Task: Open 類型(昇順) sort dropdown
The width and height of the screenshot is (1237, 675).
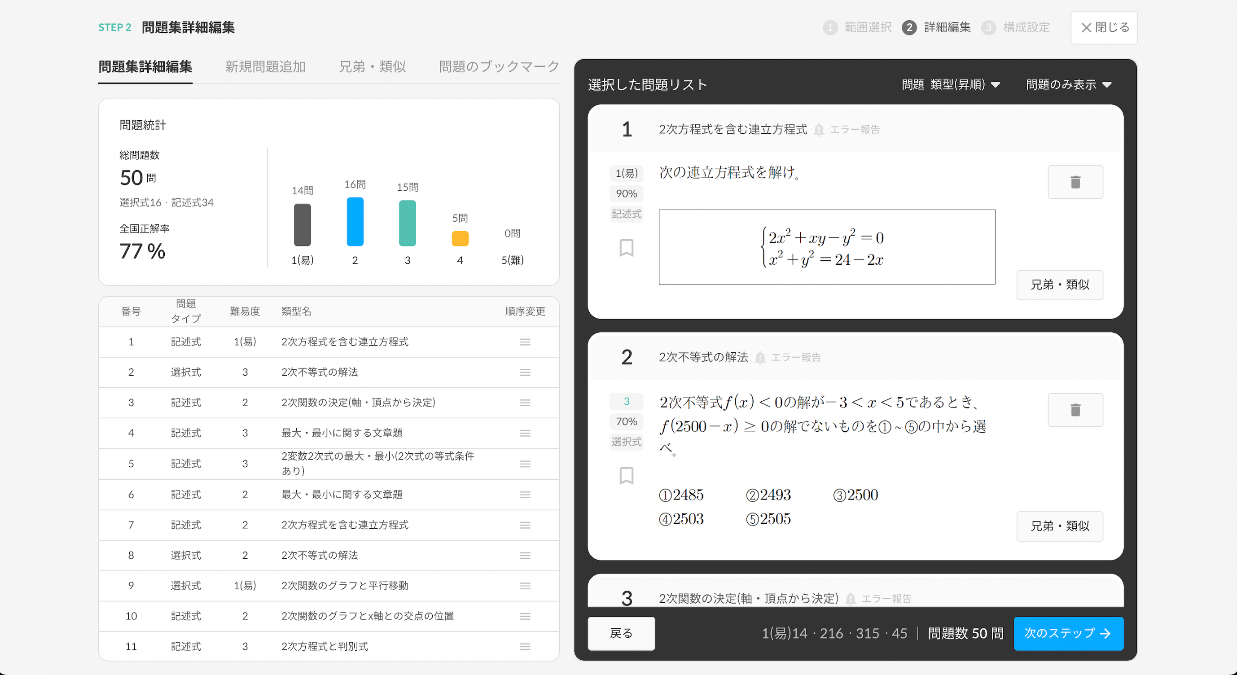Action: click(964, 85)
